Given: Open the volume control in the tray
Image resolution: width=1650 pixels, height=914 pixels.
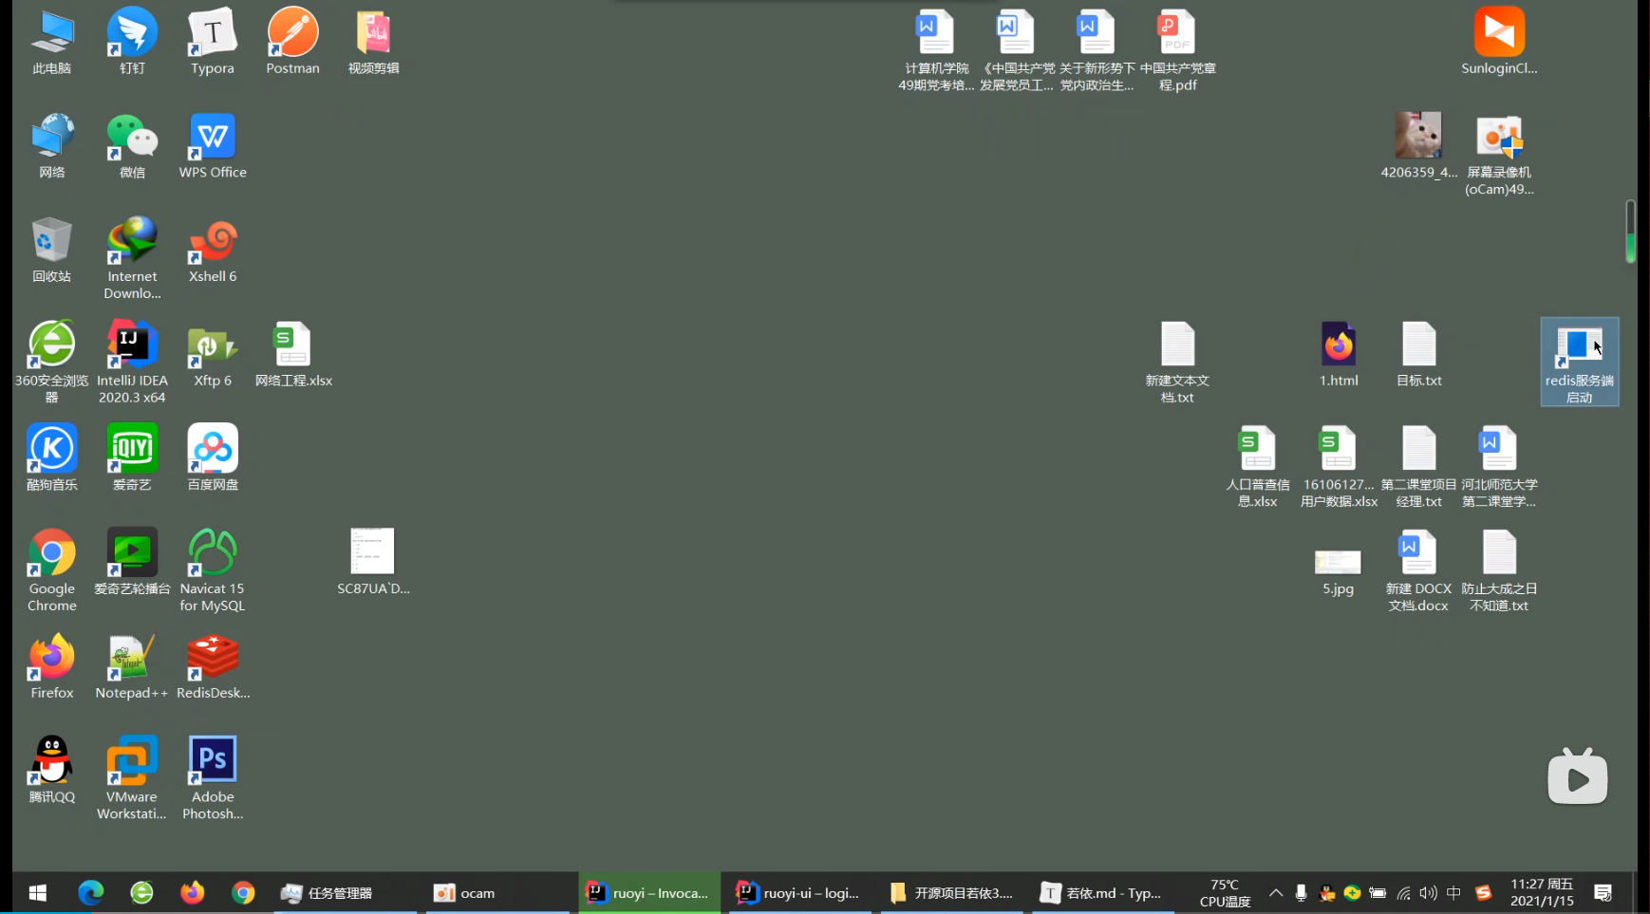Looking at the screenshot, I should point(1429,893).
